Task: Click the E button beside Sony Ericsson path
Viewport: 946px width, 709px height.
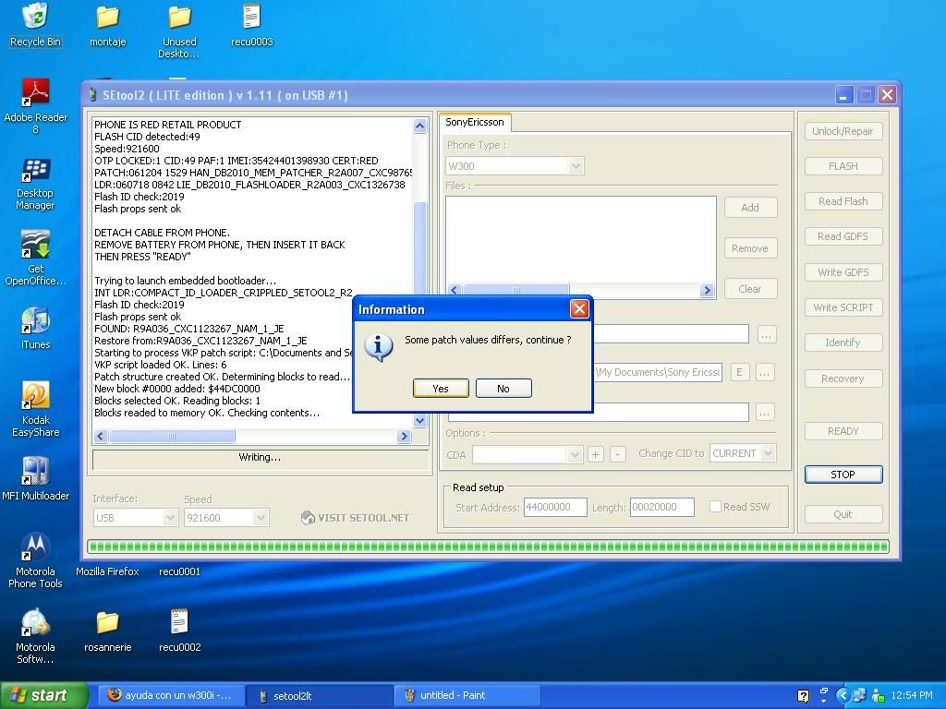Action: 739,373
